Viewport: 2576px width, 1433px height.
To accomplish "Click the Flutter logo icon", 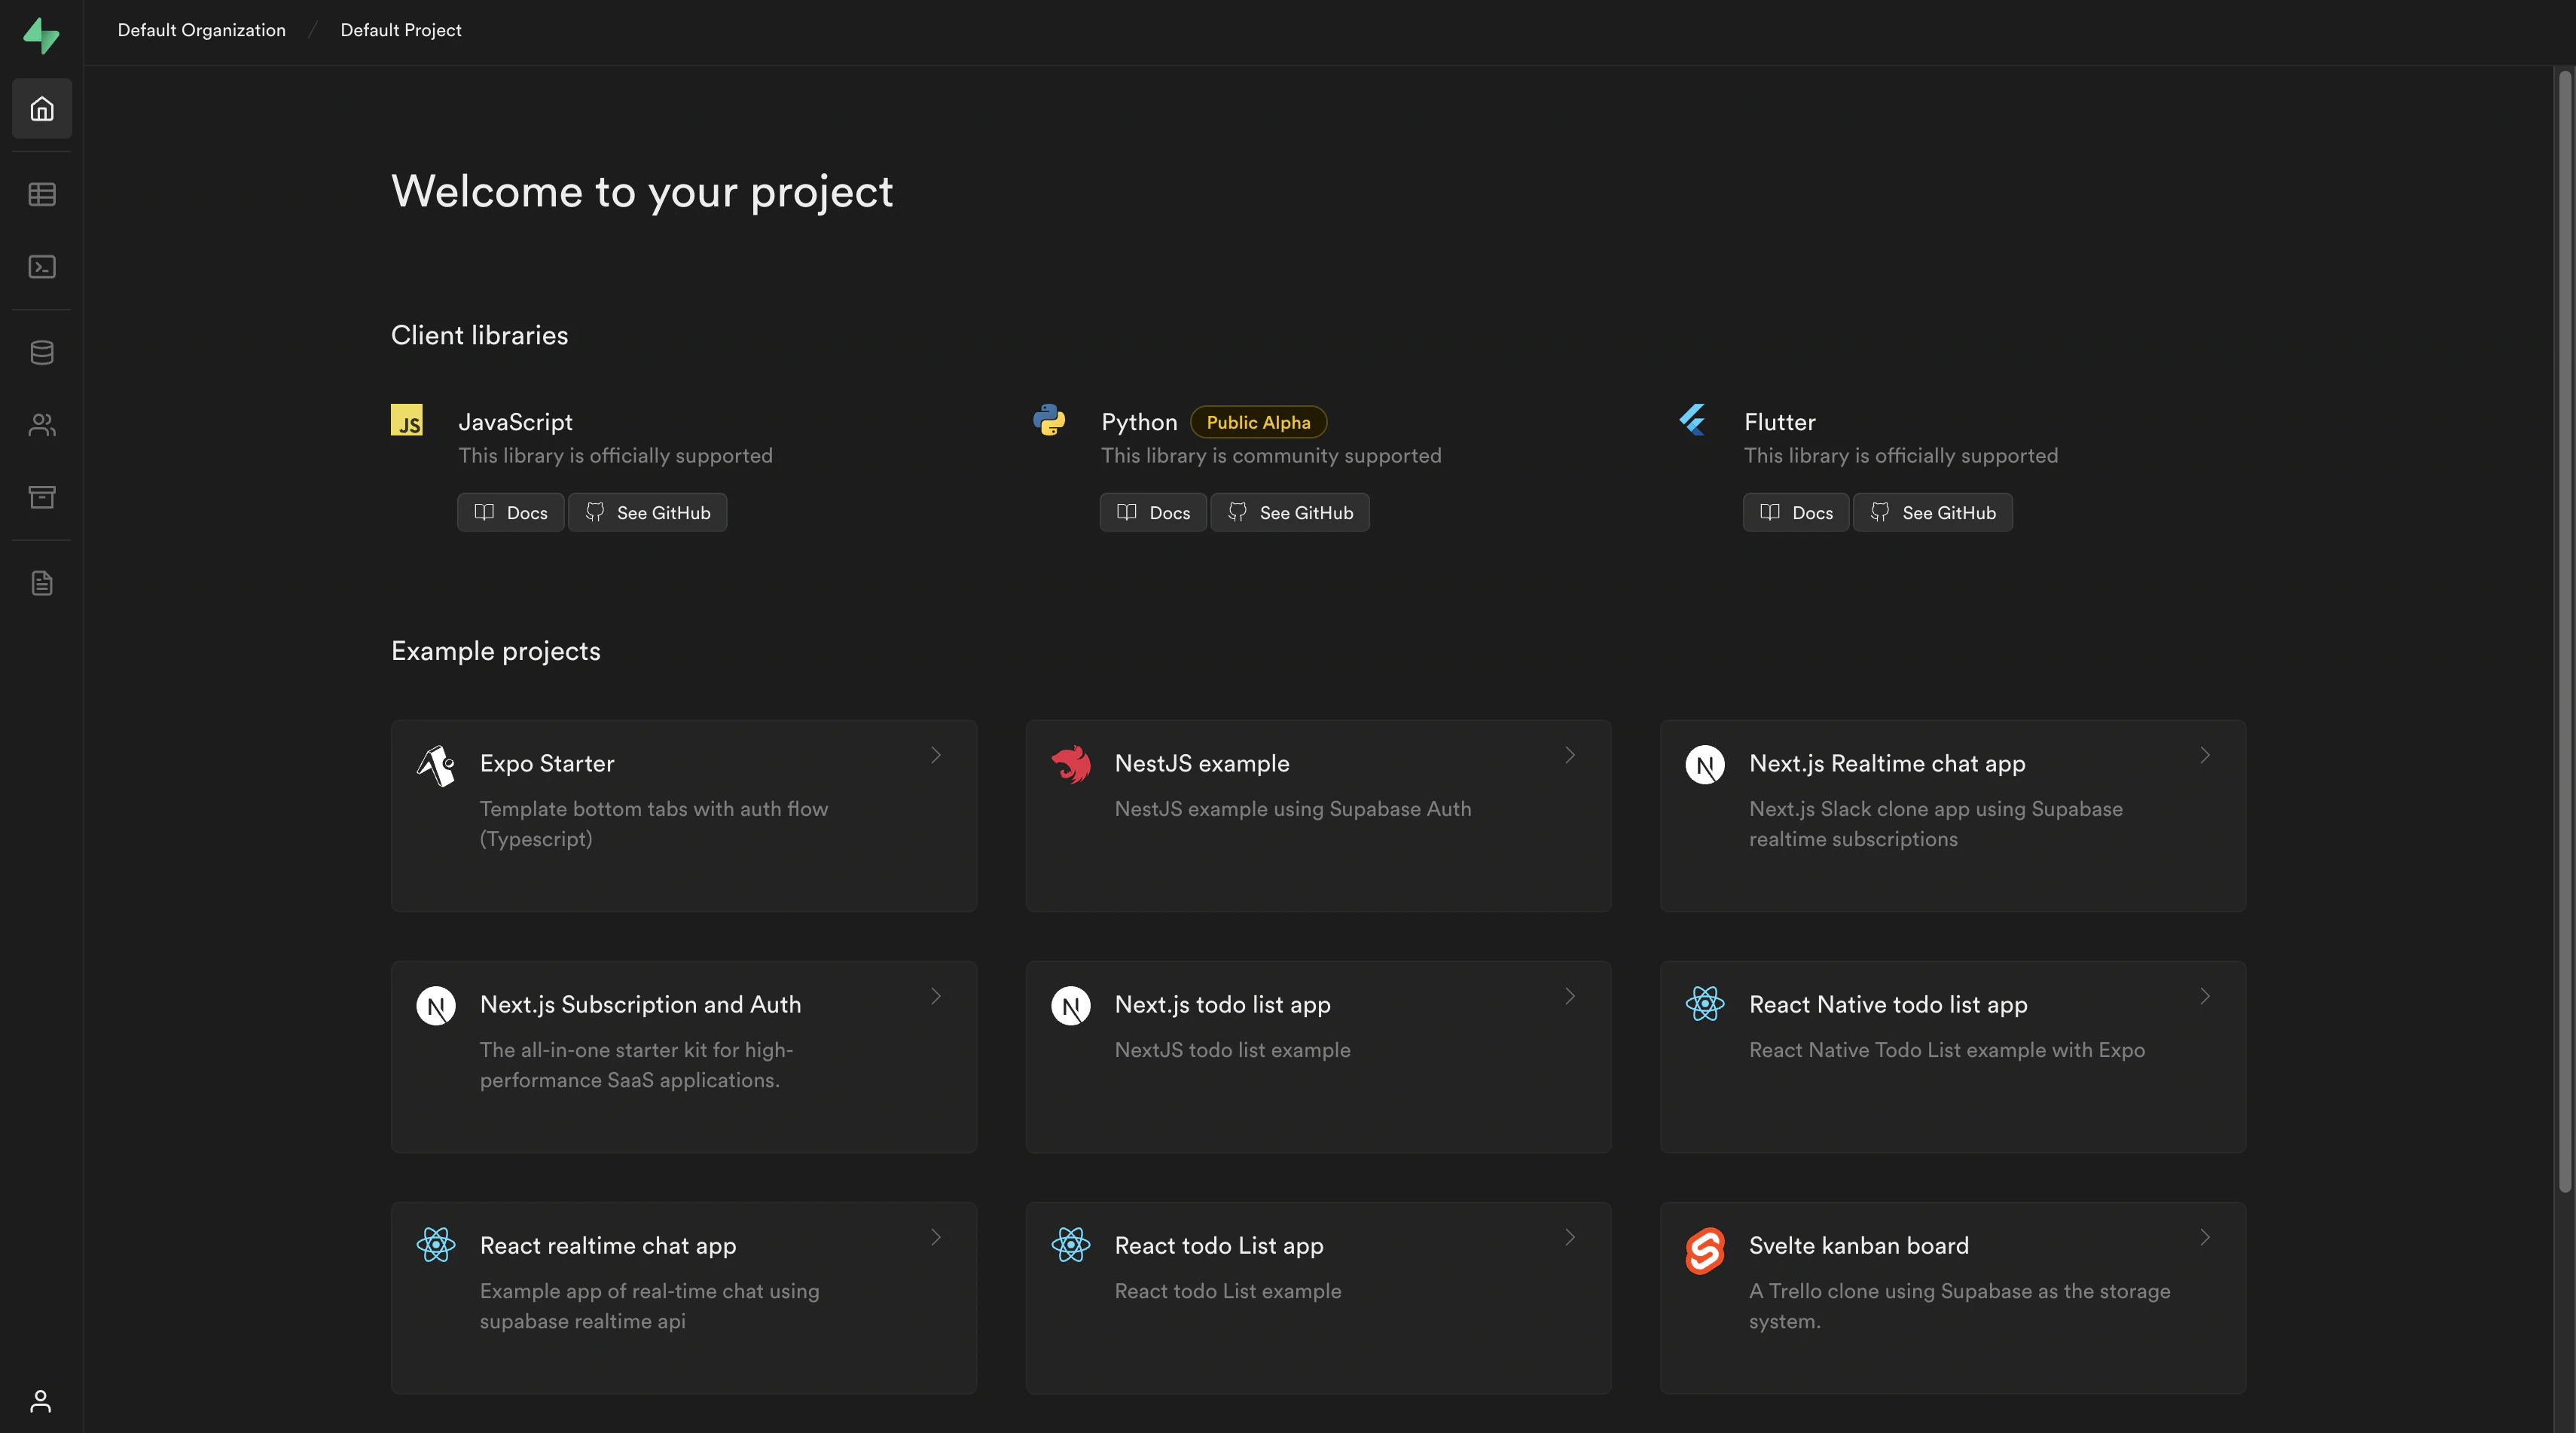I will pos(1692,420).
